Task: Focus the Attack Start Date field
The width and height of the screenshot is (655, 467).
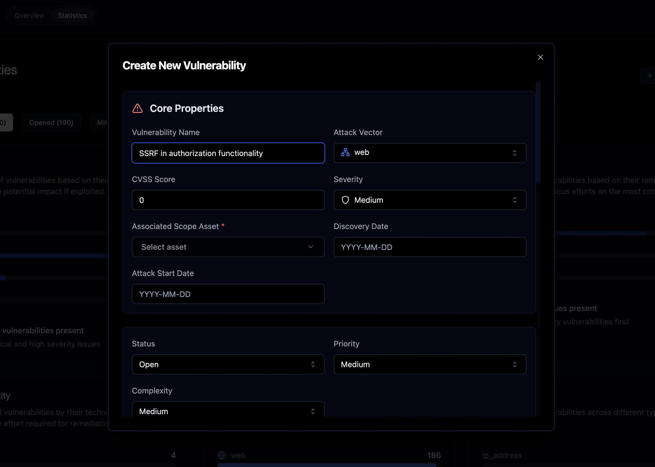Action: coord(228,294)
